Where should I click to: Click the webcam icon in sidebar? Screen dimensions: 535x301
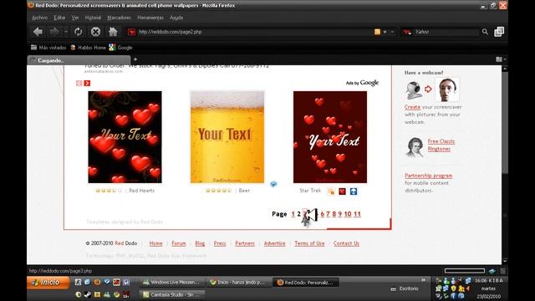(413, 90)
